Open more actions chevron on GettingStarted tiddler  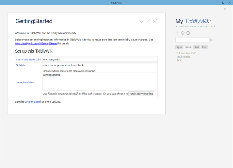coord(141,22)
